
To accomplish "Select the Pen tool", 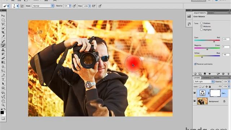I will [x=3, y=75].
